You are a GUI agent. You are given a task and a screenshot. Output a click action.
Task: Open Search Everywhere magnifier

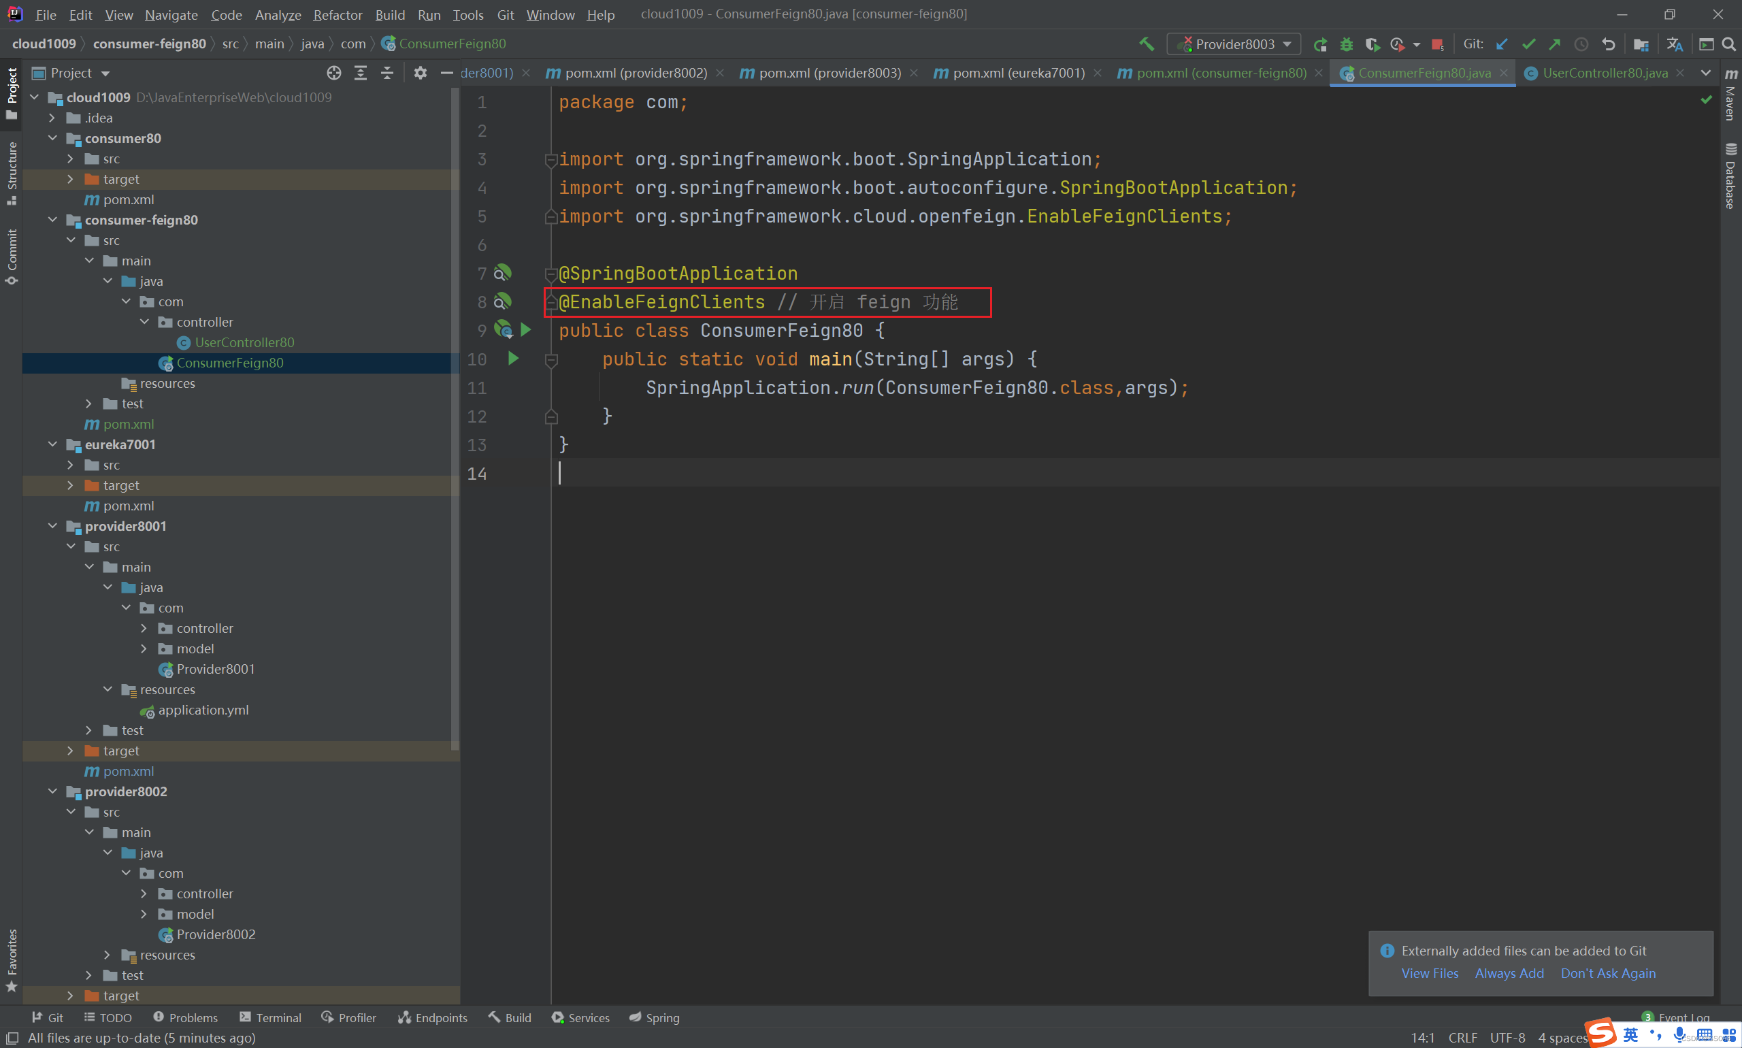pos(1728,44)
